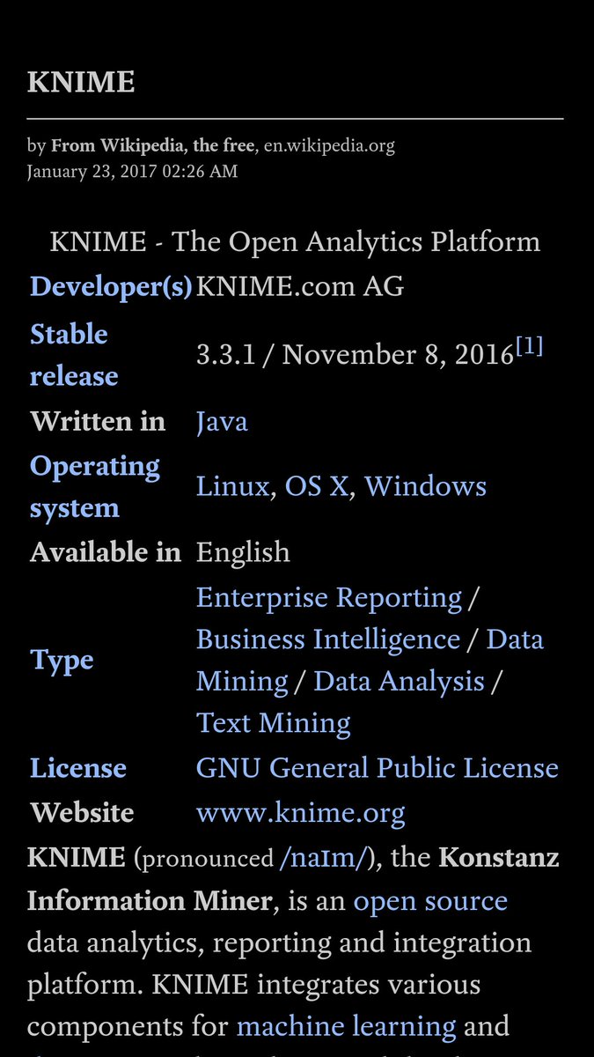
Task: Visit the www.knime.org website link
Action: [x=301, y=813]
